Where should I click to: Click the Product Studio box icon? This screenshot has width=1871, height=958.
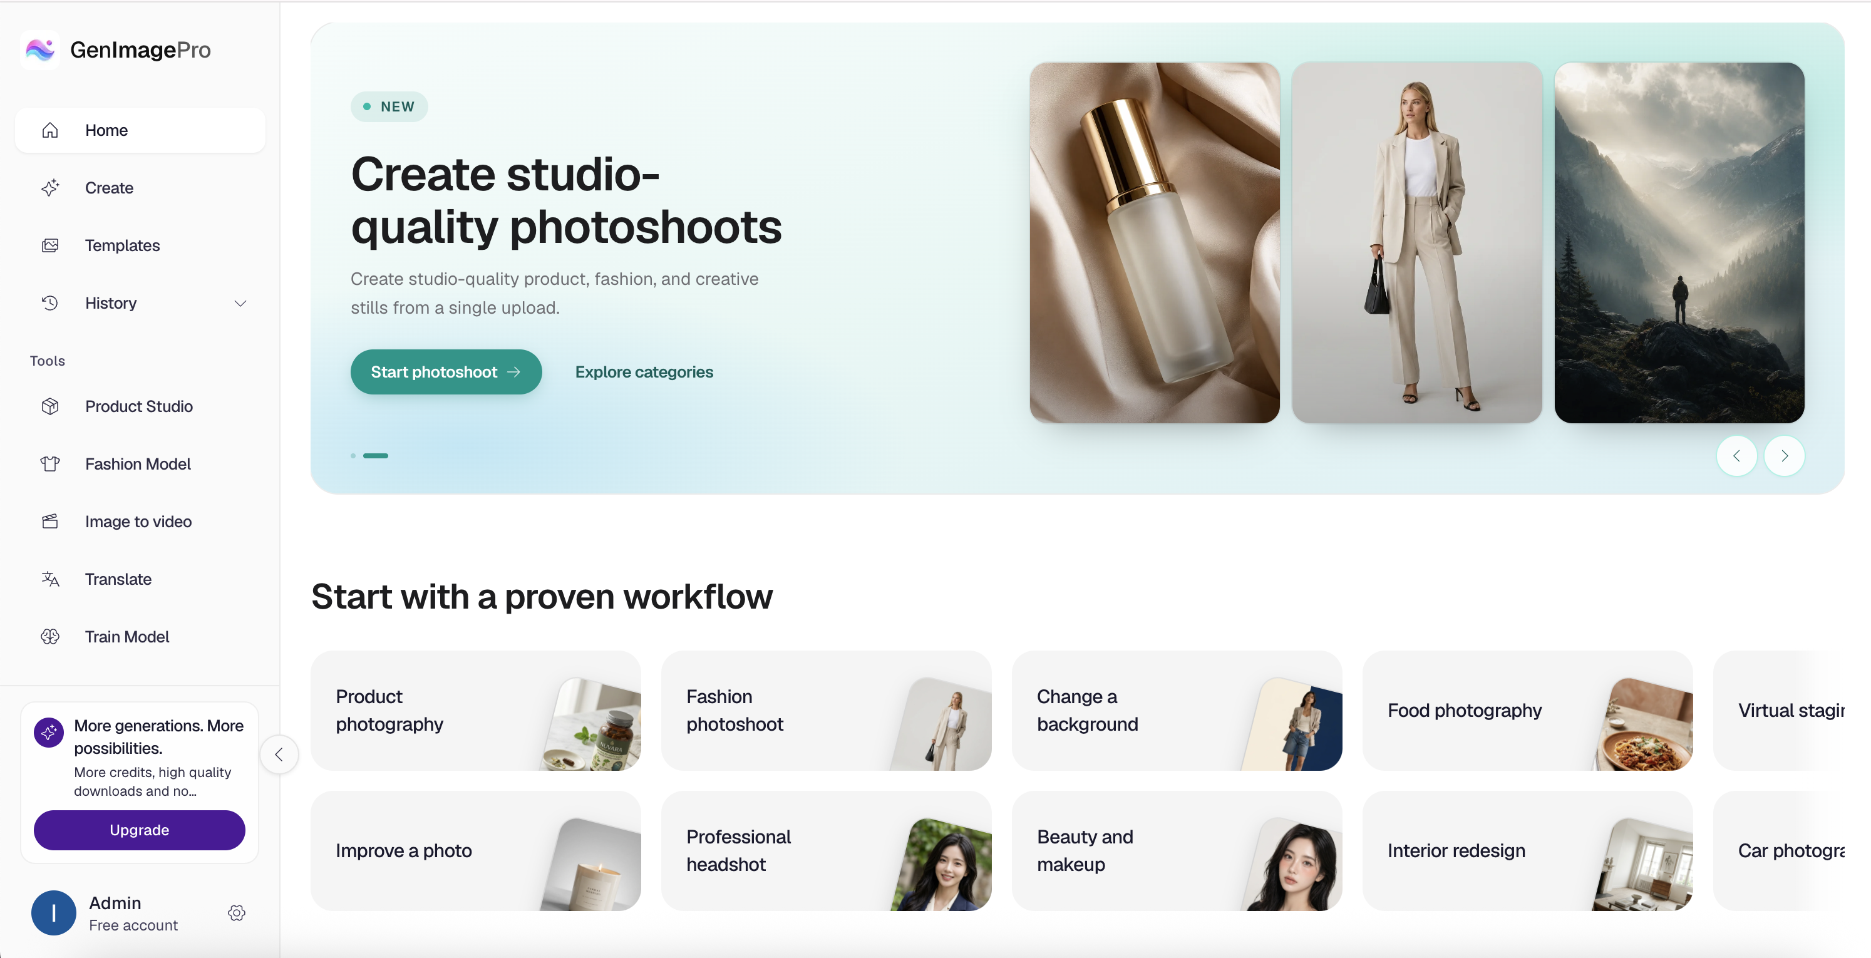tap(50, 407)
